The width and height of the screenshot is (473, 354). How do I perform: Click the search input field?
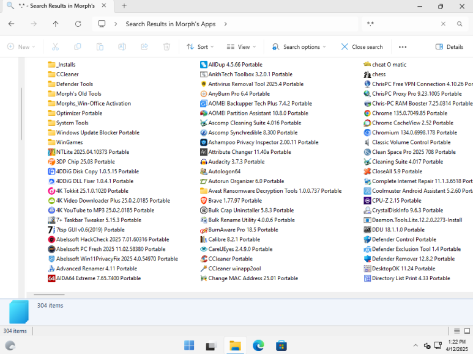coord(401,24)
